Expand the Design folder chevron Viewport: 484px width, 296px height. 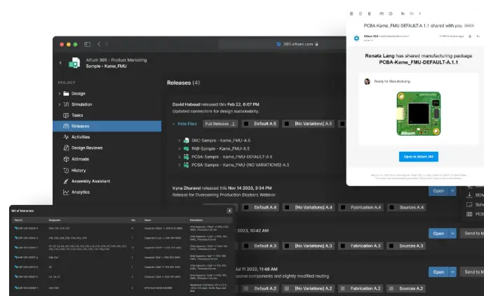pyautogui.click(x=59, y=94)
